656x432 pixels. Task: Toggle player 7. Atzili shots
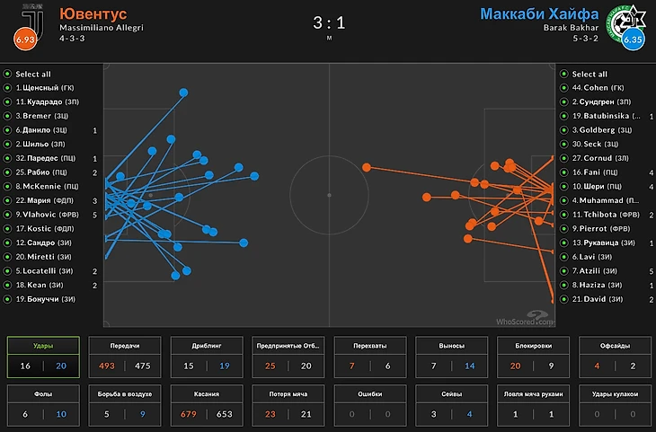(563, 270)
